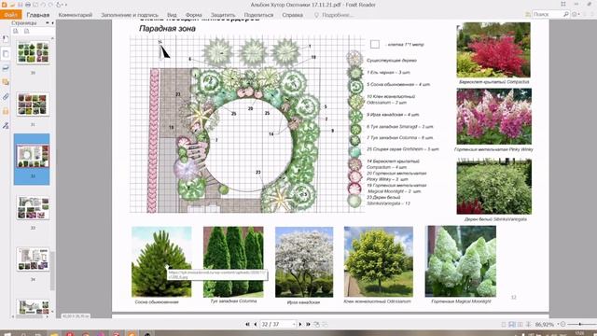597x336 pixels.
Task: Go to next page button
Action: coord(300,324)
